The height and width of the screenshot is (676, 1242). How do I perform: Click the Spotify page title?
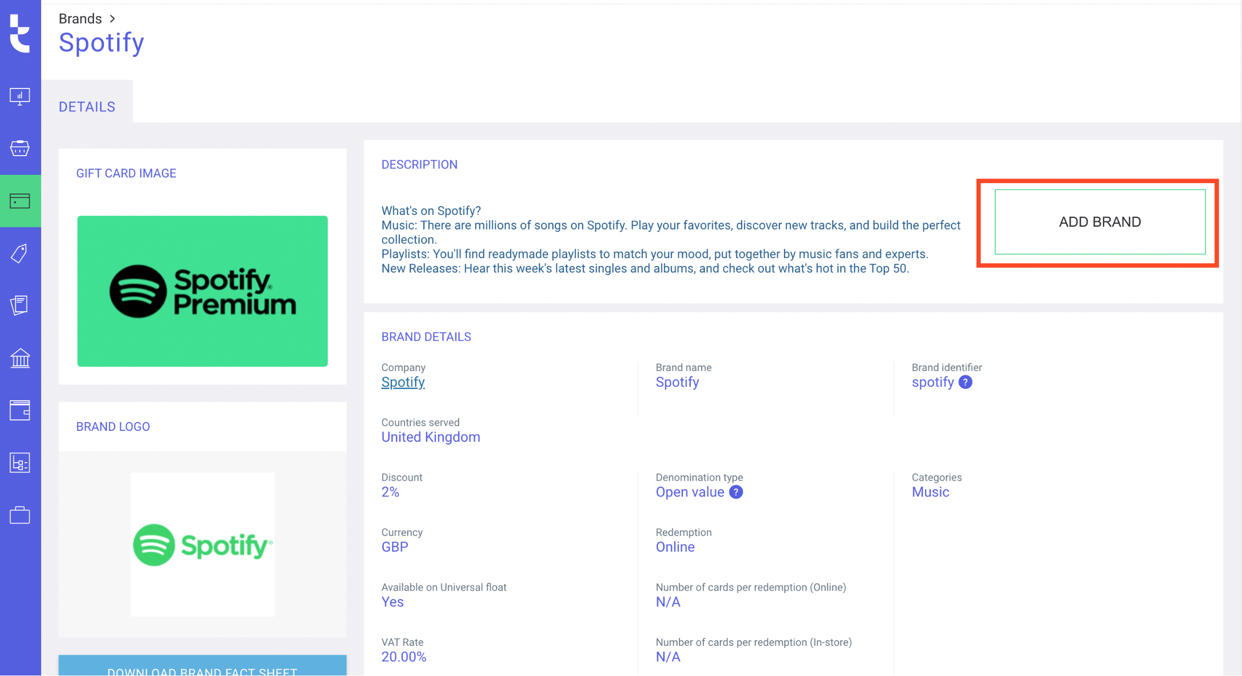click(x=102, y=43)
